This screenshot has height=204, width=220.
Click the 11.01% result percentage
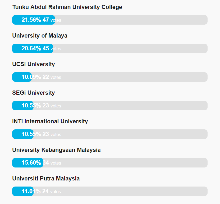point(31,191)
